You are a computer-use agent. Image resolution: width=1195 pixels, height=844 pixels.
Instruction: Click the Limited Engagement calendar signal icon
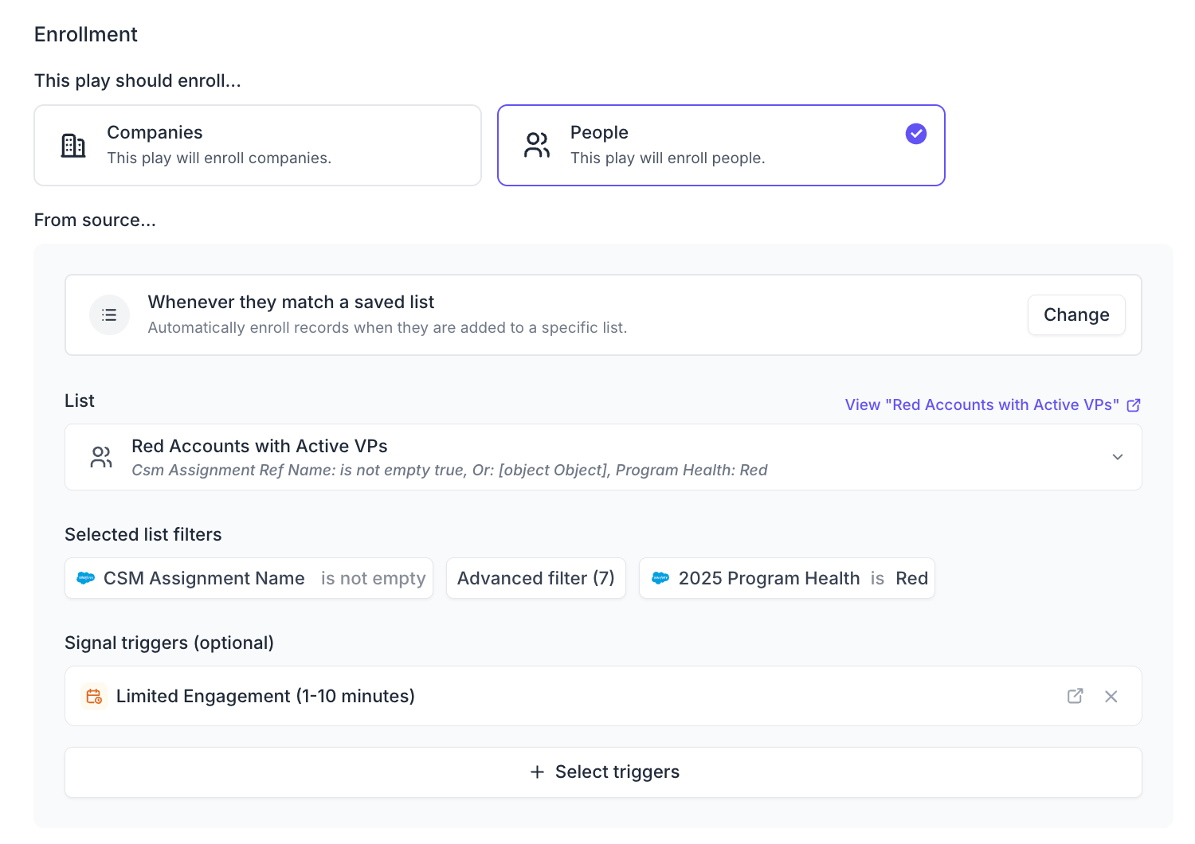click(94, 696)
